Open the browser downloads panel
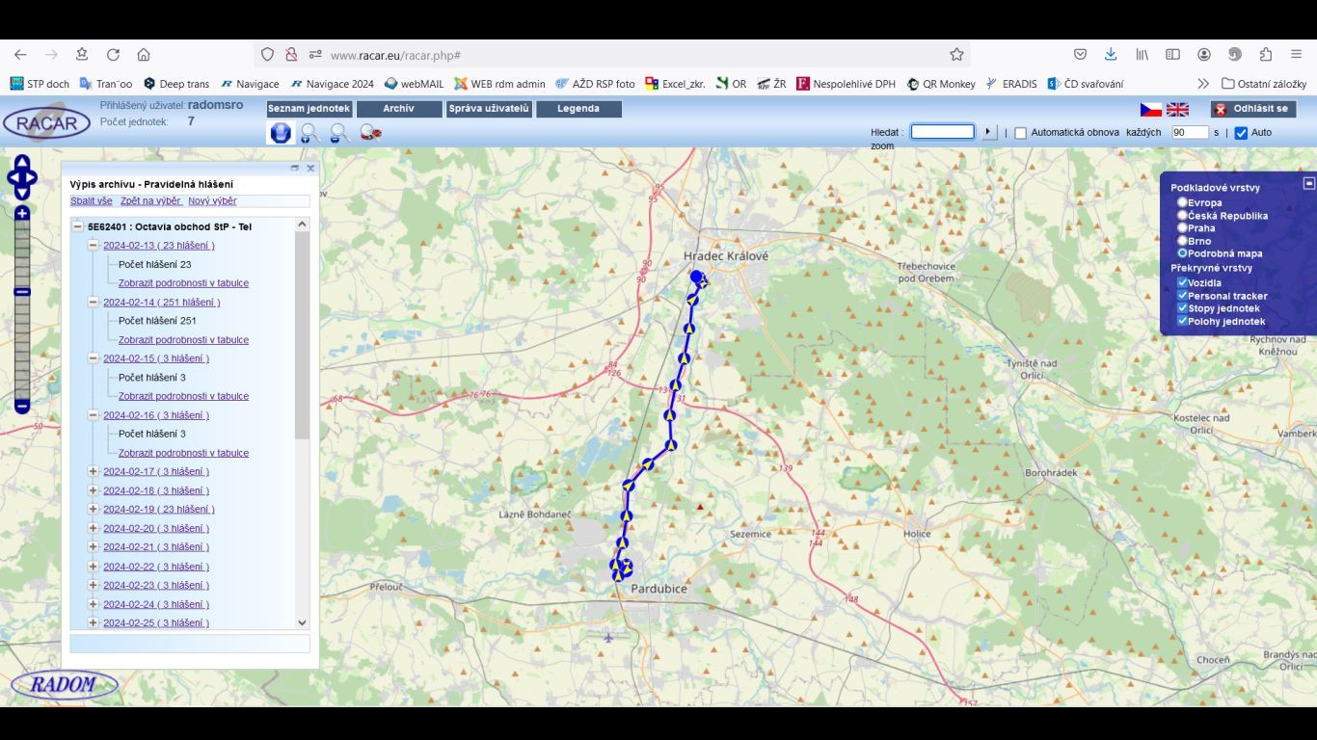This screenshot has width=1317, height=740. click(x=1111, y=55)
